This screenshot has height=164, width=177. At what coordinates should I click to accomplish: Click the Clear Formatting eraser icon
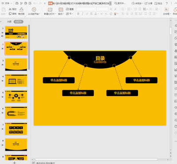click(x=111, y=14)
